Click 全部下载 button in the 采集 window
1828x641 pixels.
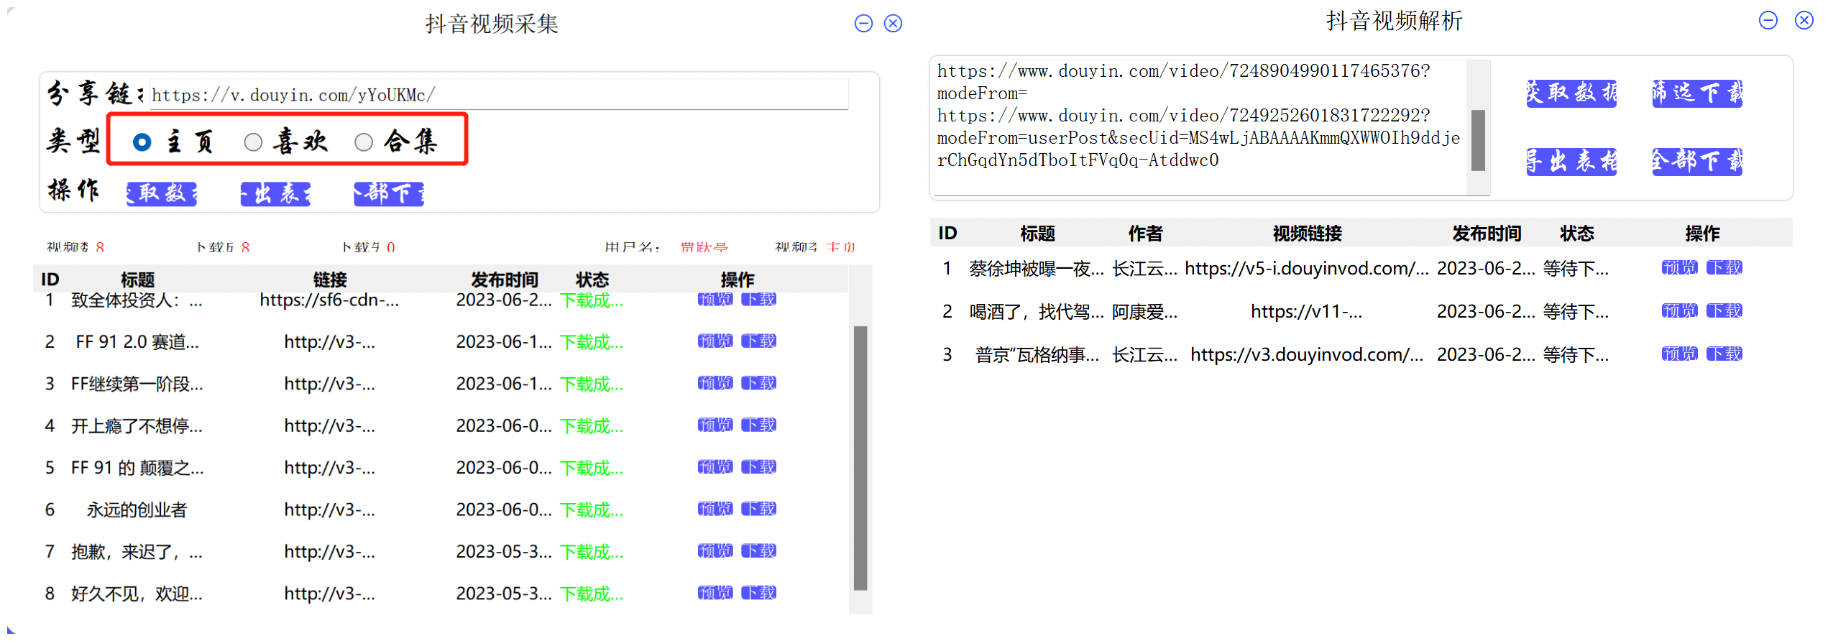click(x=389, y=193)
